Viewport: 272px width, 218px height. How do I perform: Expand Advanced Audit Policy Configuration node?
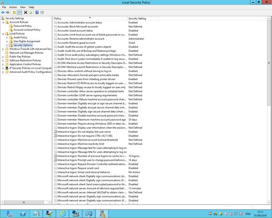tap(3, 72)
